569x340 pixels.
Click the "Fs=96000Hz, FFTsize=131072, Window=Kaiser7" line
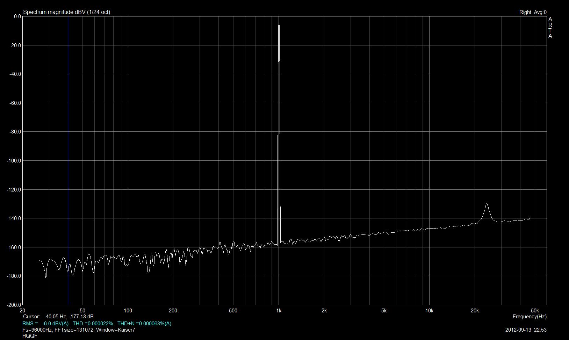tap(79, 330)
